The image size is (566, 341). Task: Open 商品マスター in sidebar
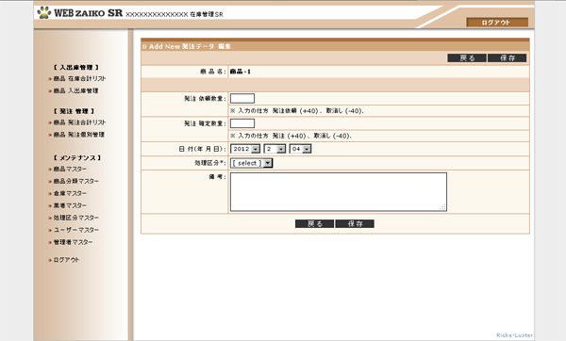coord(70,169)
